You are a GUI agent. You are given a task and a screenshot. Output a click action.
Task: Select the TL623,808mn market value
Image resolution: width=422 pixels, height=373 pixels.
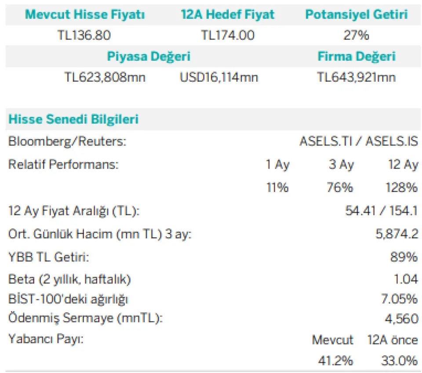[105, 77]
